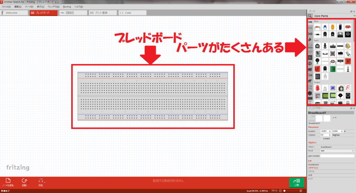Viewport: 356px width, 193px height.
Task: Switch to the Code tab
Action: tap(132, 13)
